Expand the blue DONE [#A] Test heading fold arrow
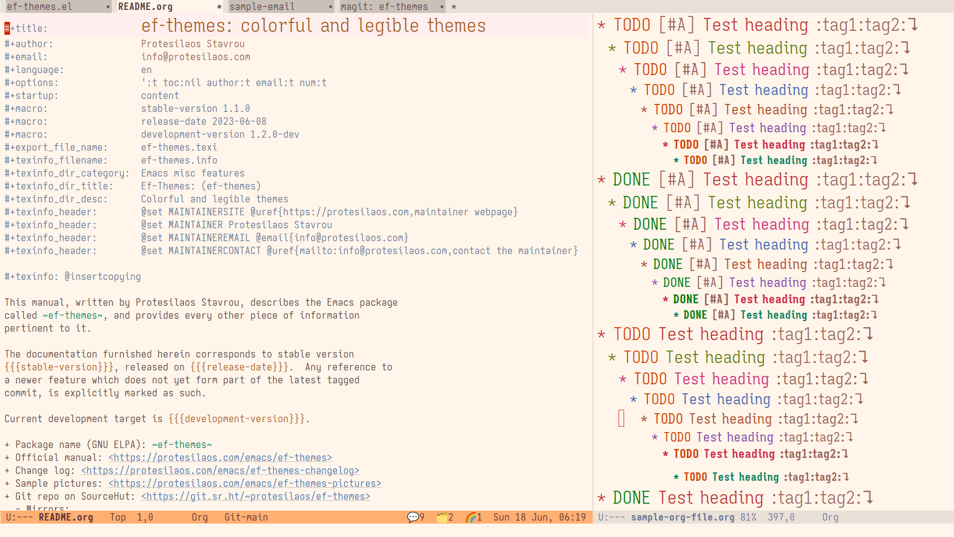The height and width of the screenshot is (537, 954). pyautogui.click(x=897, y=245)
